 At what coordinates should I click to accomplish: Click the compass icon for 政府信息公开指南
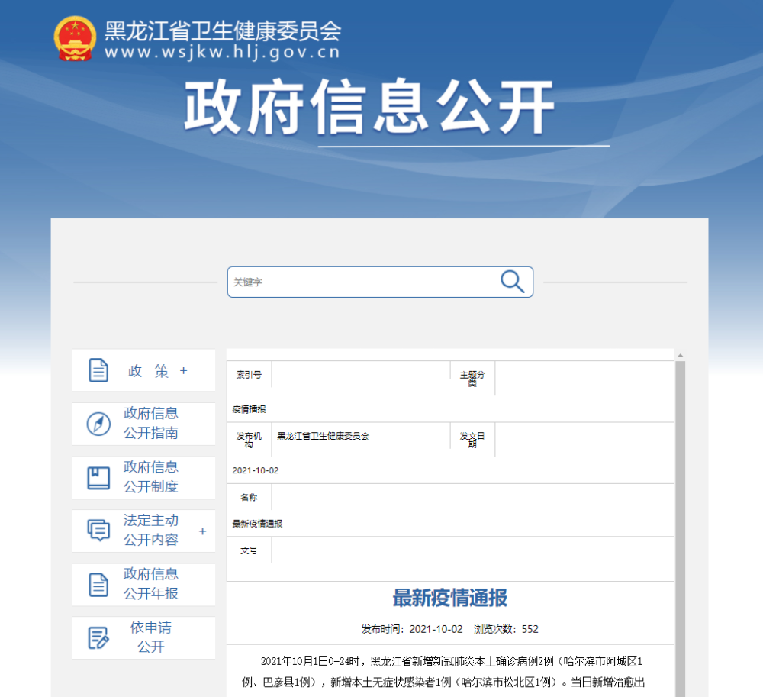(98, 424)
